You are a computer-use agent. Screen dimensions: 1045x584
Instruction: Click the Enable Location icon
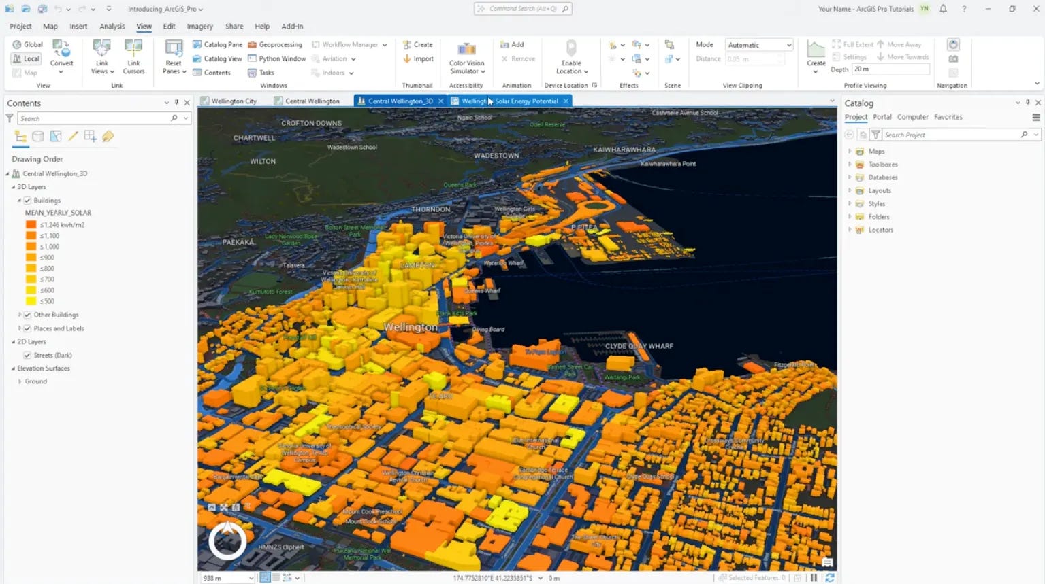coord(571,48)
